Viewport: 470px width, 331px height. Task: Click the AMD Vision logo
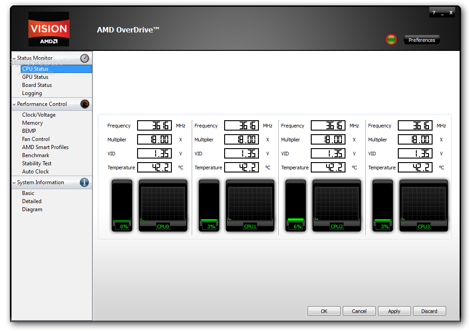(x=49, y=29)
